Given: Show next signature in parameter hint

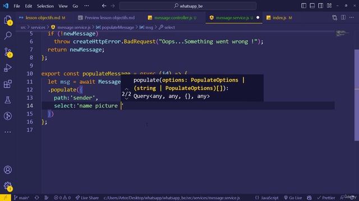Looking at the screenshot, I should pyautogui.click(x=127, y=98).
